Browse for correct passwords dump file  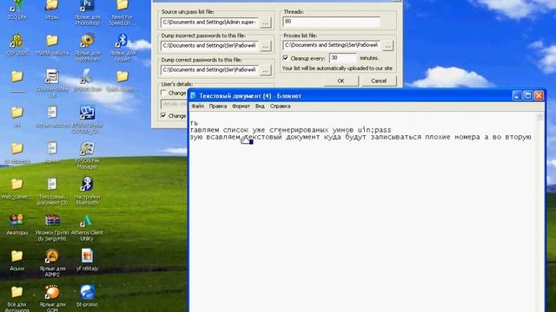pyautogui.click(x=266, y=70)
